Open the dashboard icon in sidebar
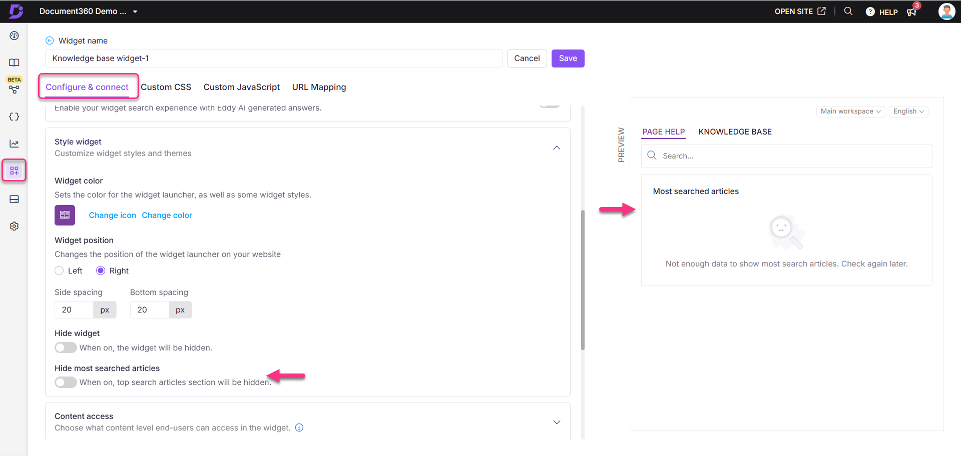The image size is (961, 456). (14, 35)
